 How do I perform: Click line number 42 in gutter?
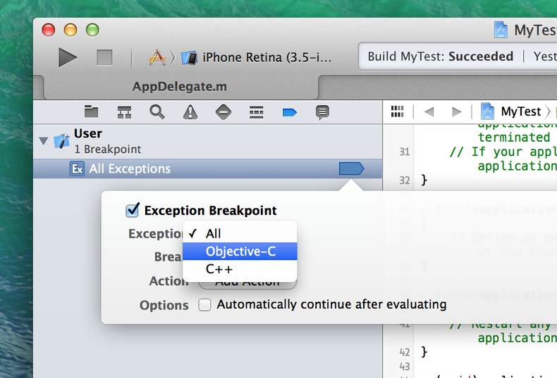[405, 353]
